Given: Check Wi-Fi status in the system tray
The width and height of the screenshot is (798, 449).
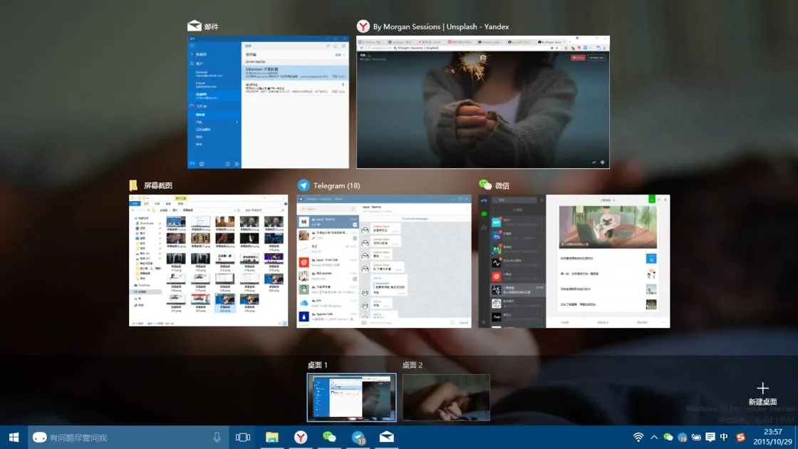Looking at the screenshot, I should pos(638,438).
